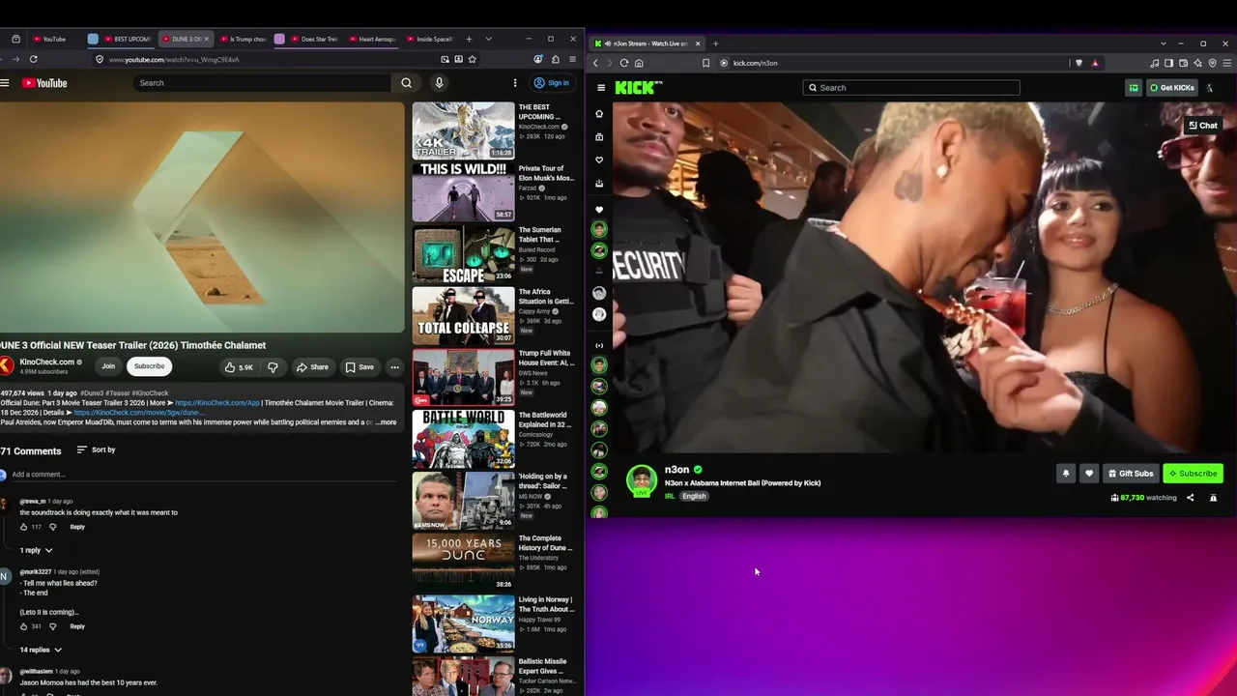The width and height of the screenshot is (1237, 696).
Task: Open the Kick sidebar hamburger menu
Action: click(601, 88)
